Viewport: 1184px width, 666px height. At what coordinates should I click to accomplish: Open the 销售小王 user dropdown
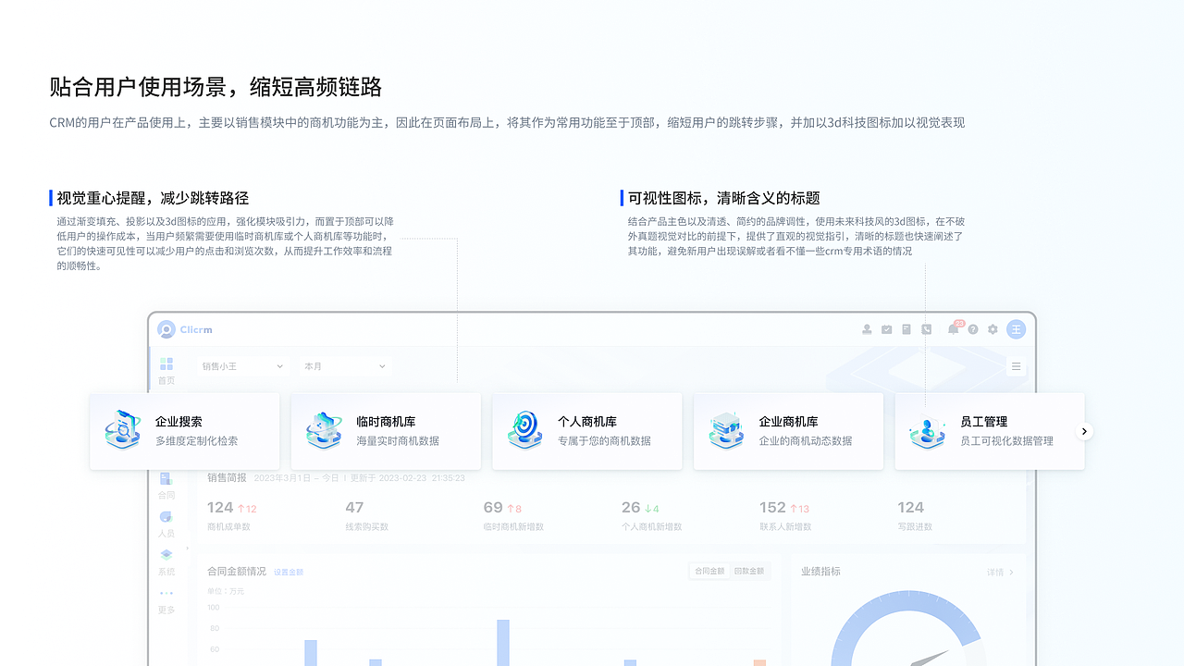click(241, 365)
